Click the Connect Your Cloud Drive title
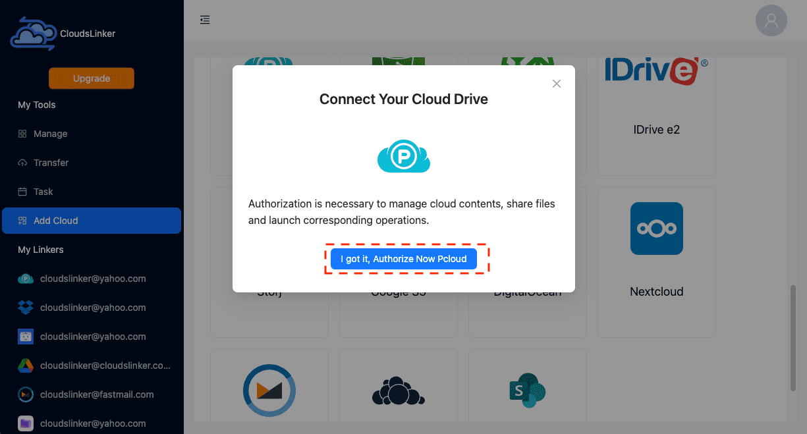Image resolution: width=807 pixels, height=434 pixels. point(404,99)
